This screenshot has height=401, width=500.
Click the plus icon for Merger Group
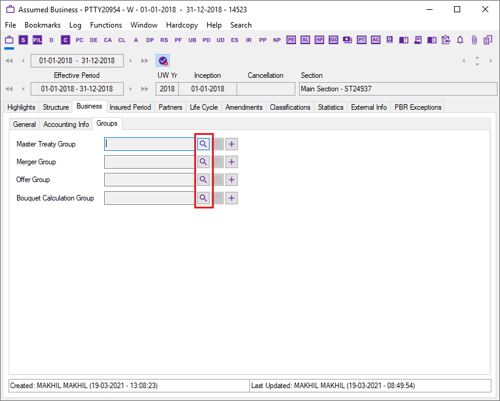pyautogui.click(x=231, y=162)
